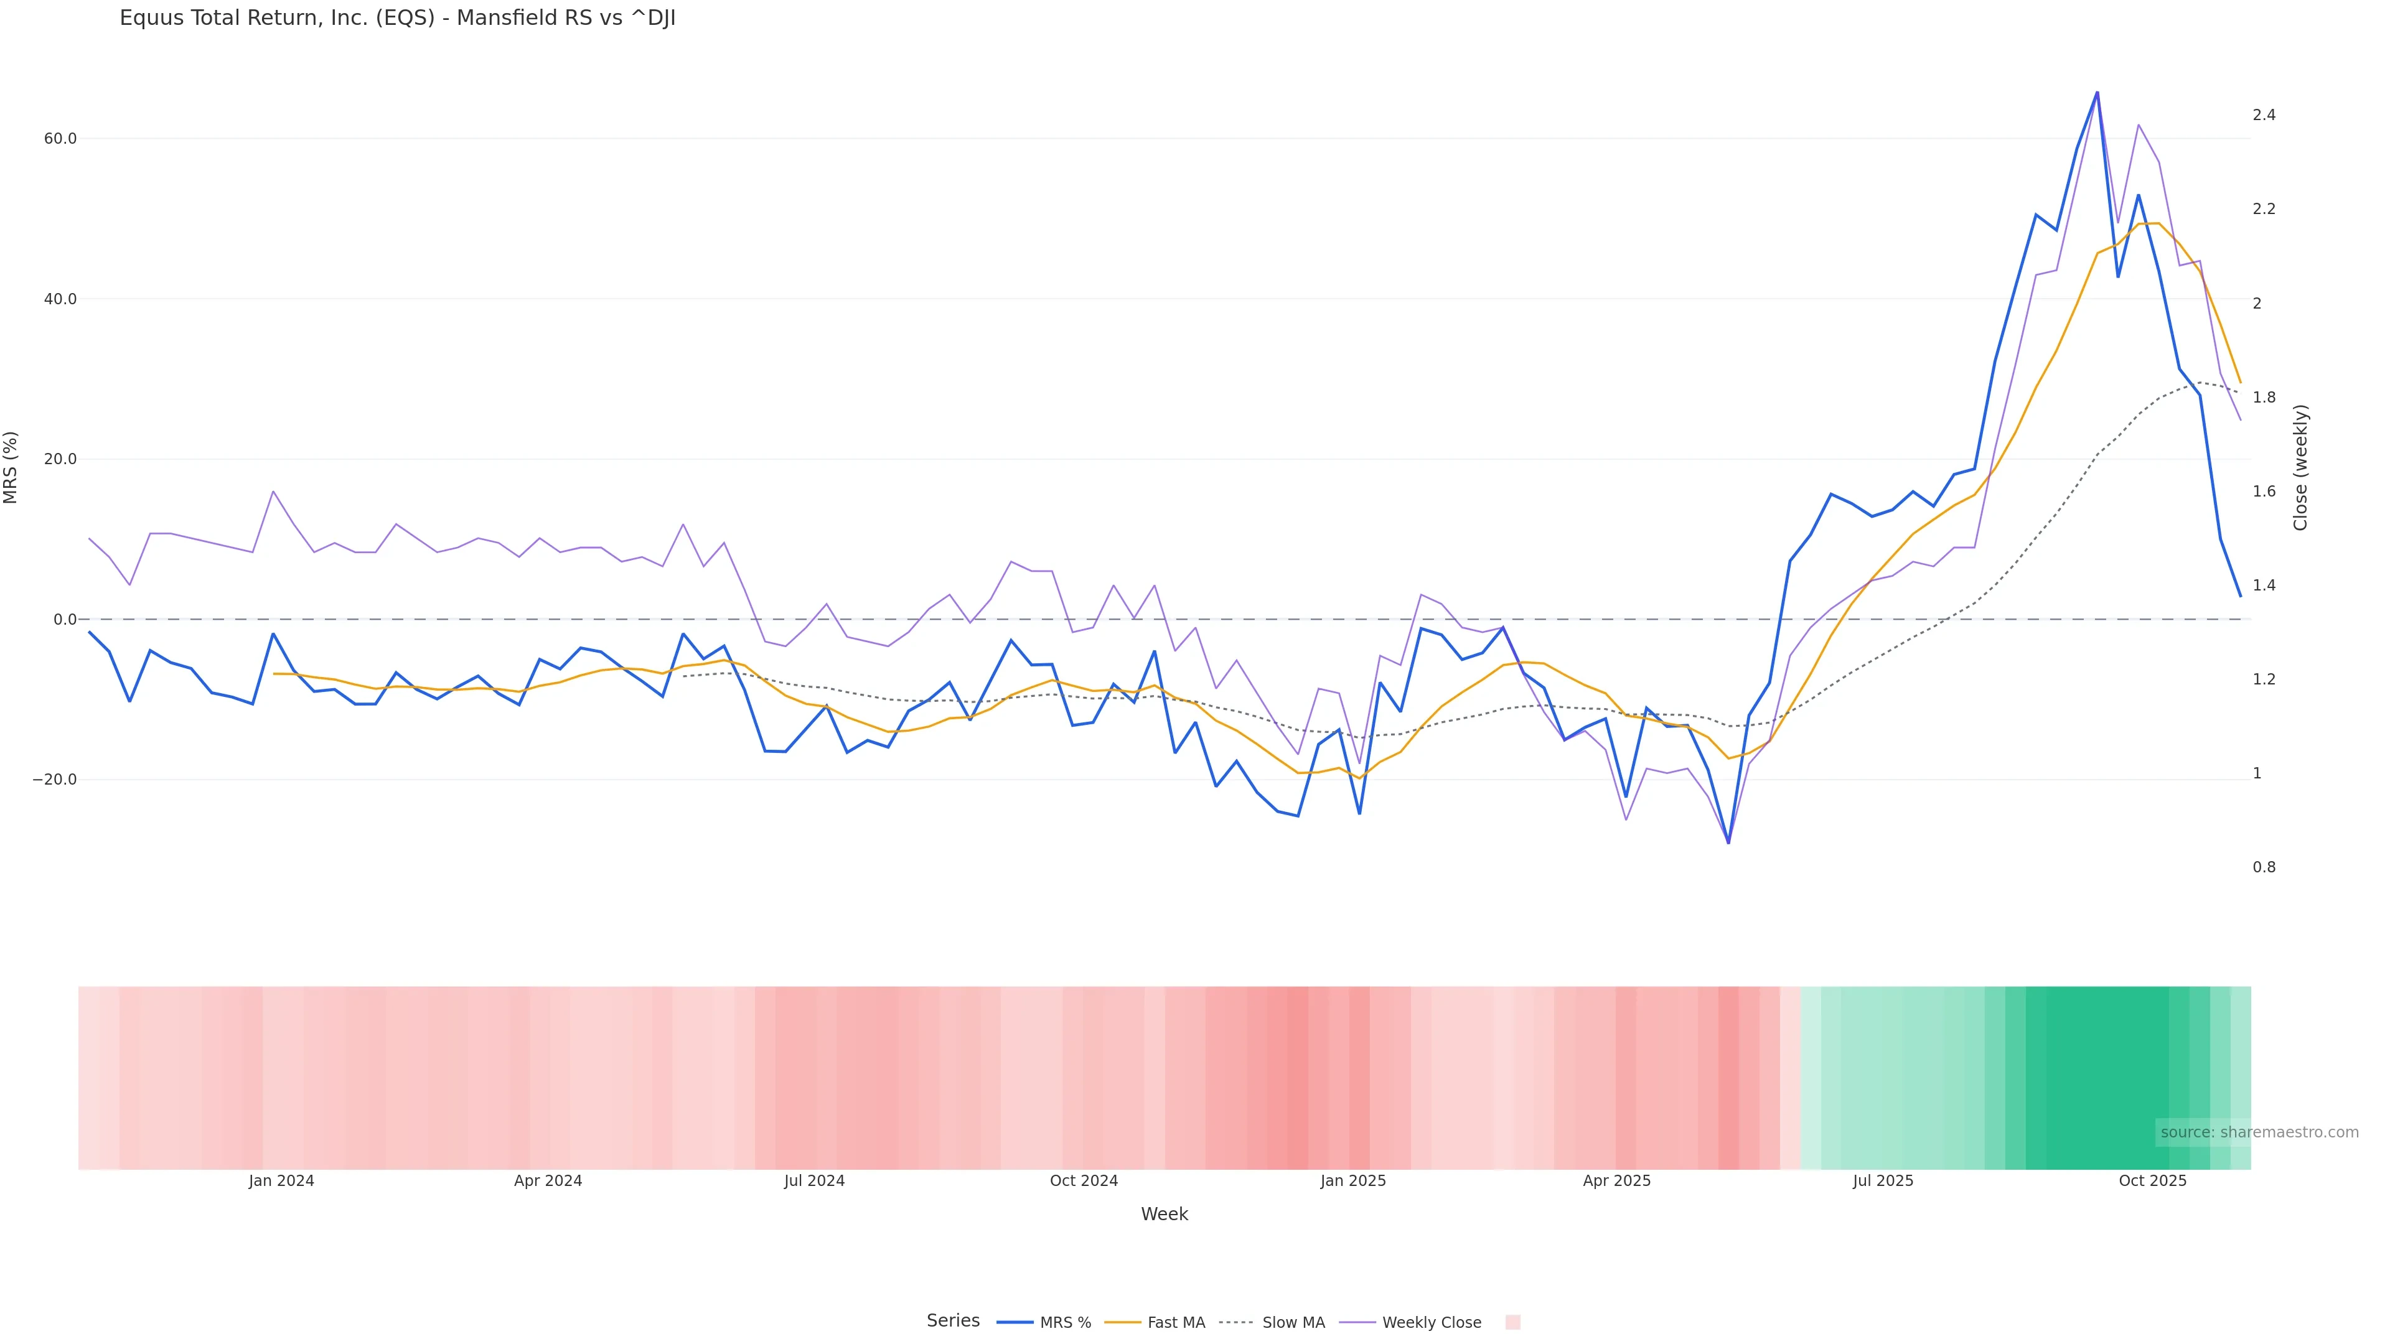The width and height of the screenshot is (2390, 1344).
Task: Click the 'MRS (%)' left axis title
Action: click(11, 467)
